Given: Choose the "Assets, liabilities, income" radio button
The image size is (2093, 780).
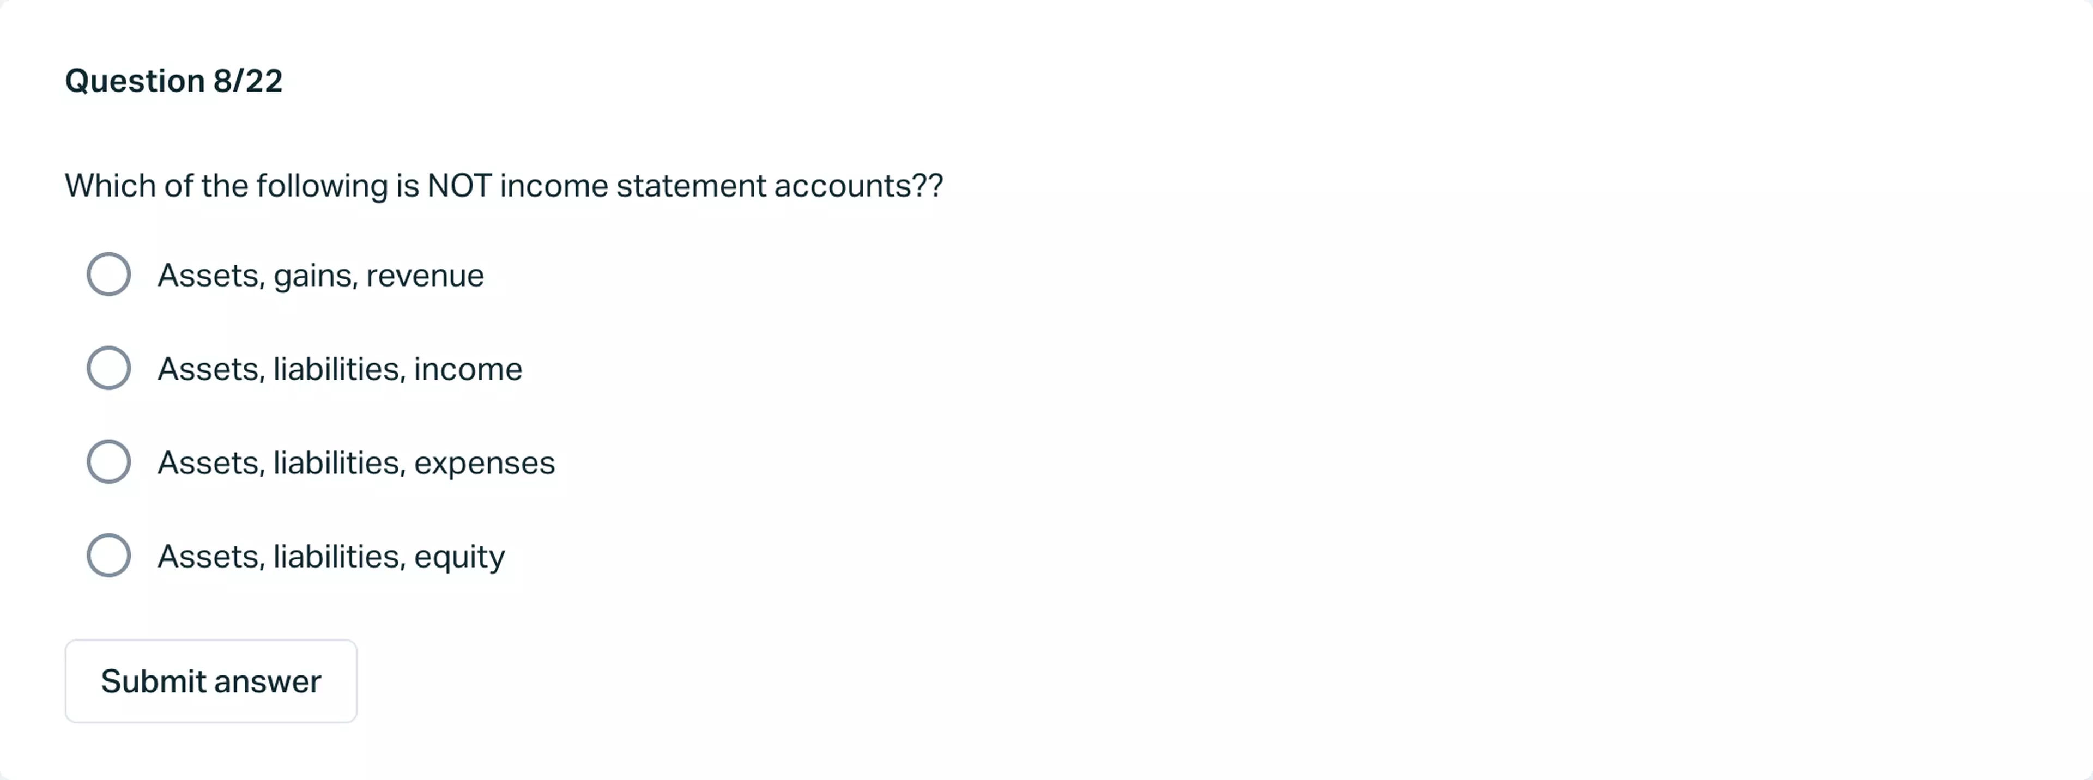Looking at the screenshot, I should [x=109, y=369].
